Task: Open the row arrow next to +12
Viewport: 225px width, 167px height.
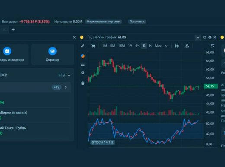Action: click(66, 87)
